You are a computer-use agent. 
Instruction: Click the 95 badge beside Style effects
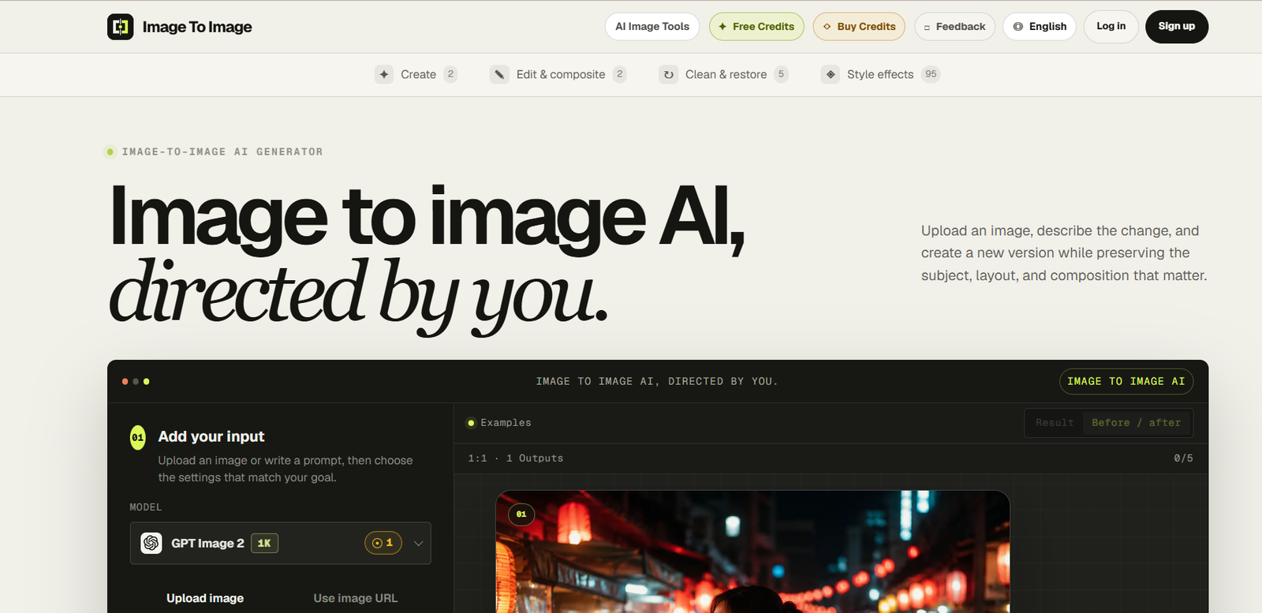click(931, 74)
